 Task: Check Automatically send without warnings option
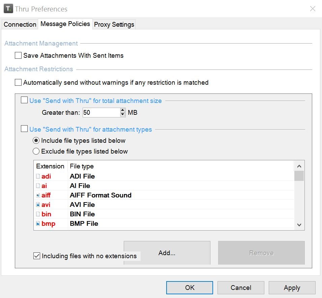point(18,82)
